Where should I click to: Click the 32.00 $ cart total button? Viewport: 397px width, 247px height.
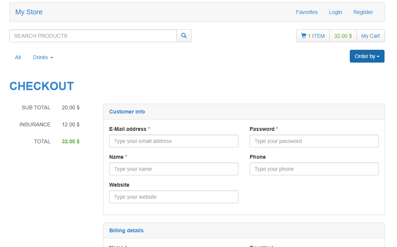pos(343,36)
